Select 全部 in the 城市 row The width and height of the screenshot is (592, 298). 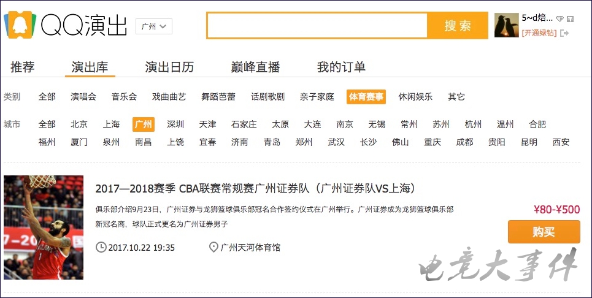(x=47, y=124)
